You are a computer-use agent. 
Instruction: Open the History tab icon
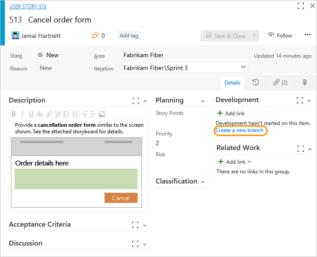256,82
